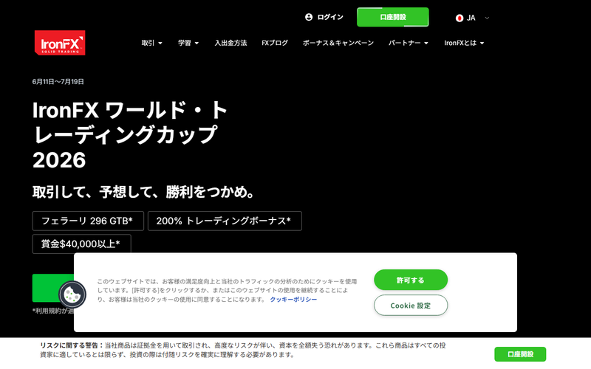
Task: Open the 取引 dropdown menu
Action: pyautogui.click(x=152, y=43)
